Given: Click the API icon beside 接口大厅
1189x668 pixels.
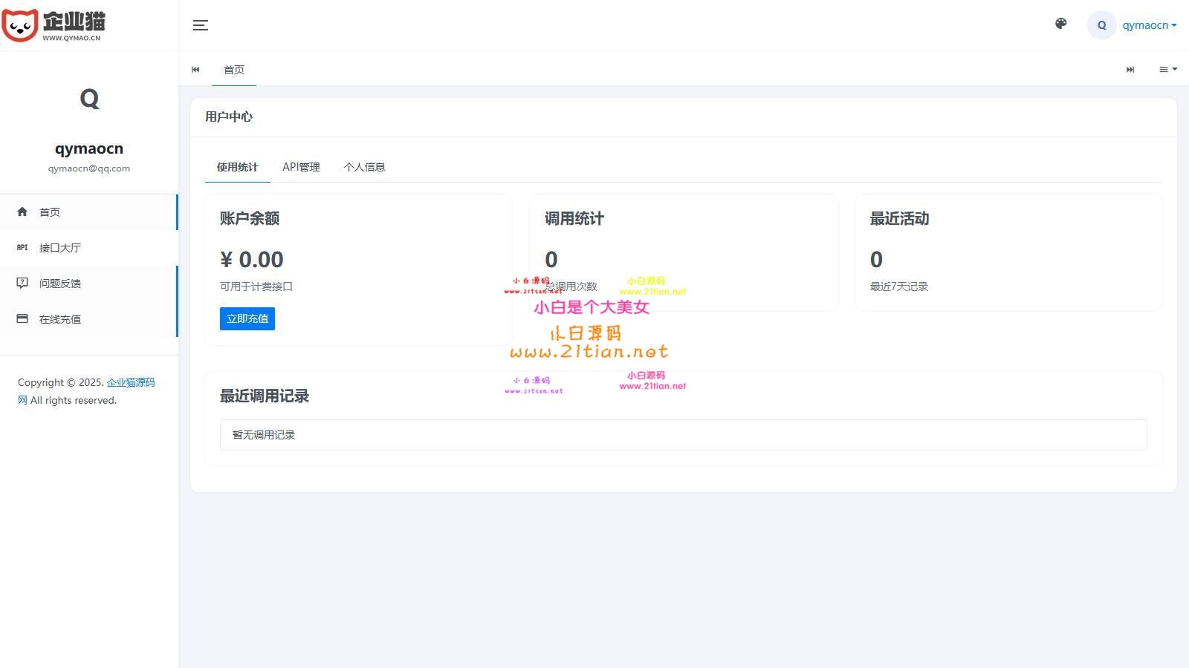Looking at the screenshot, I should click(22, 248).
